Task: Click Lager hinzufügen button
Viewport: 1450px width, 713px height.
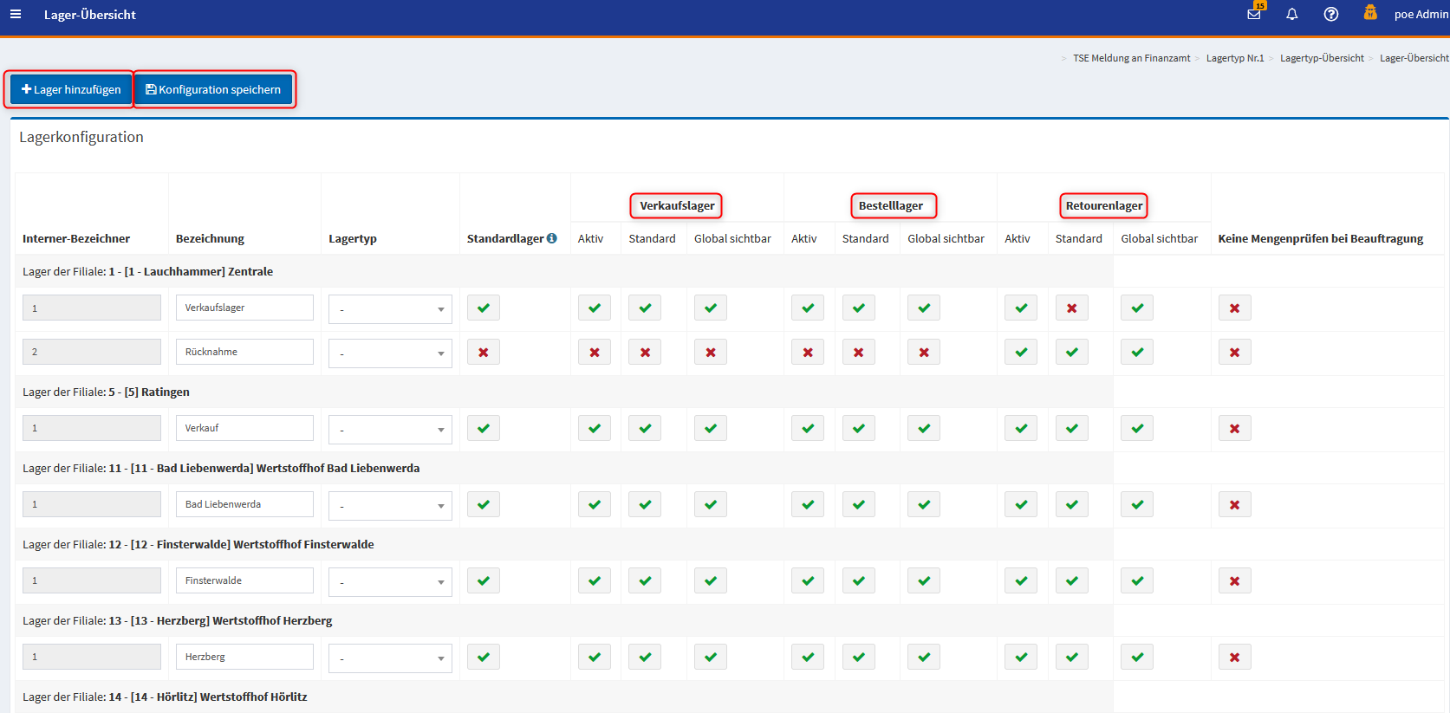Action: pyautogui.click(x=70, y=89)
